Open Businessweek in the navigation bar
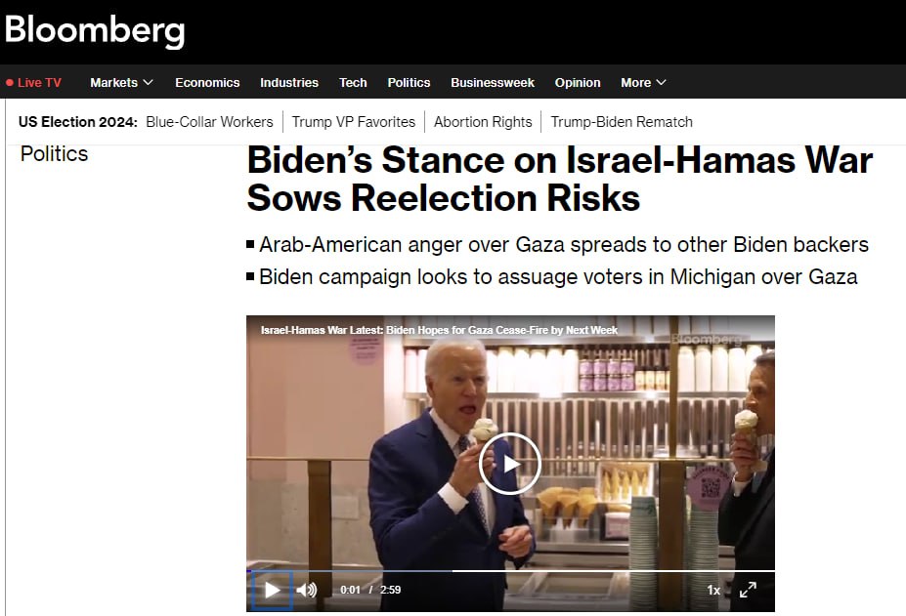906x616 pixels. point(493,83)
